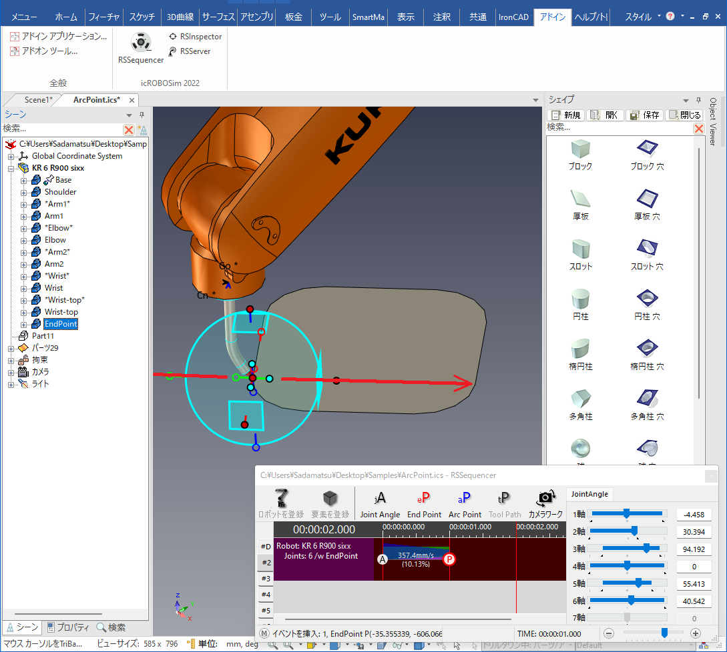The height and width of the screenshot is (652, 727).
Task: Insert an End Point event
Action: tap(424, 503)
